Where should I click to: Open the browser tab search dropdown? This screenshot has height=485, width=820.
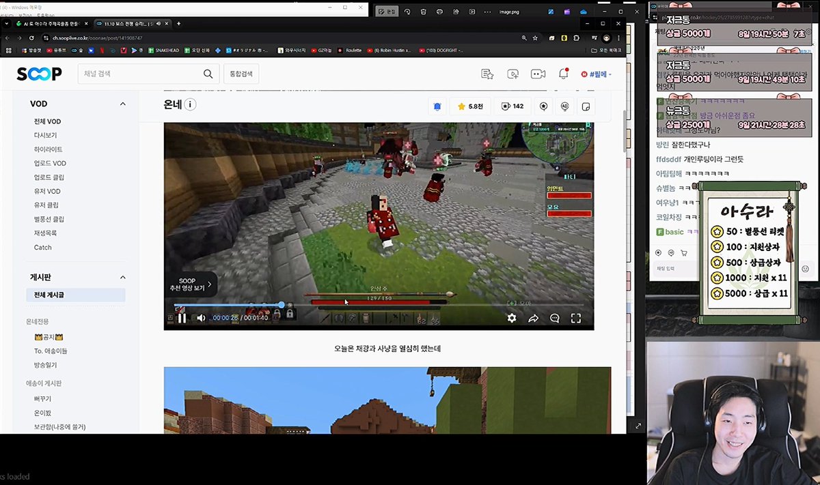coord(8,24)
